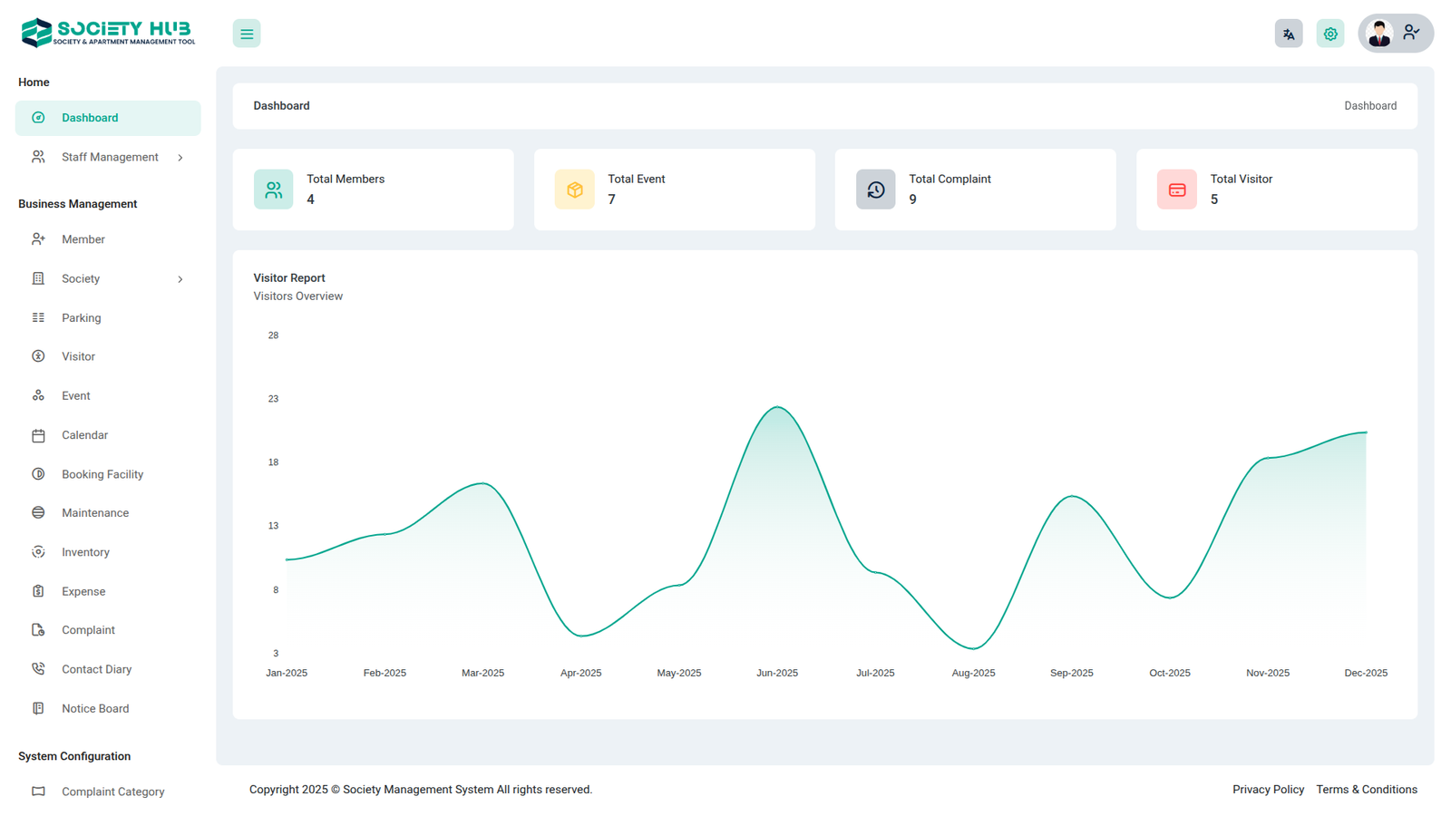Click the Total Members icon

[273, 189]
